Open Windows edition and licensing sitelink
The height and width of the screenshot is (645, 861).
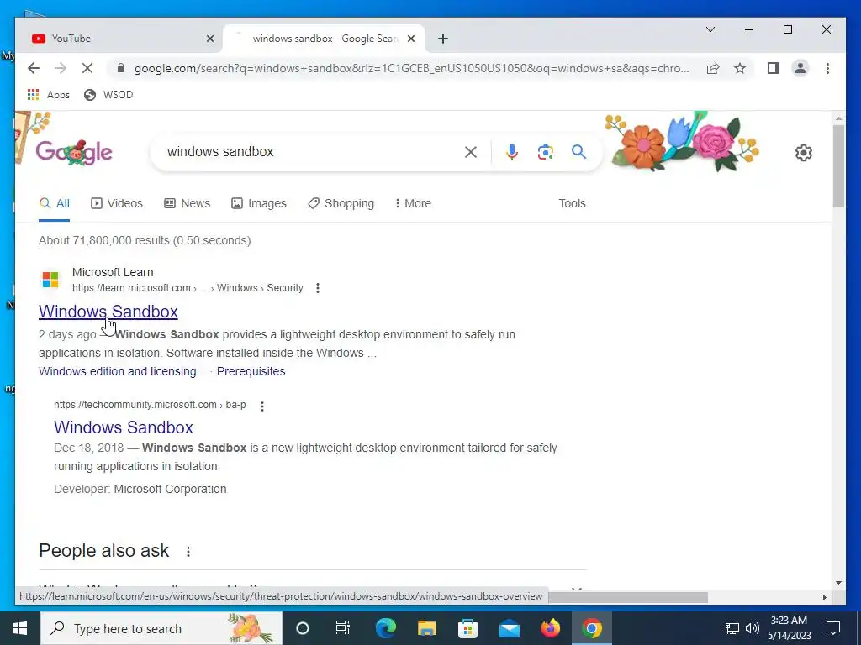[122, 371]
